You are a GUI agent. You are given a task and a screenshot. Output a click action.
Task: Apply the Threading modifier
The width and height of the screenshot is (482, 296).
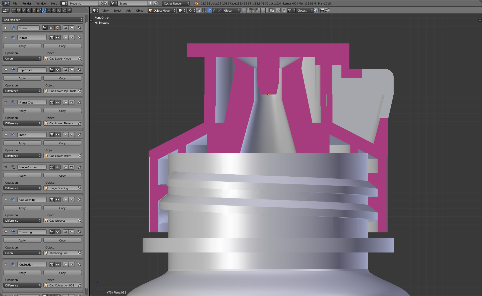(22, 240)
